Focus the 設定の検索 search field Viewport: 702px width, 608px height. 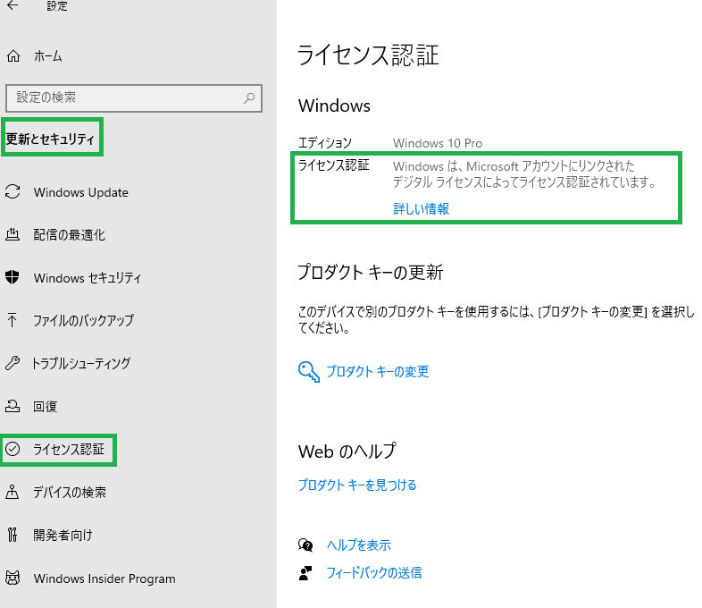(134, 97)
